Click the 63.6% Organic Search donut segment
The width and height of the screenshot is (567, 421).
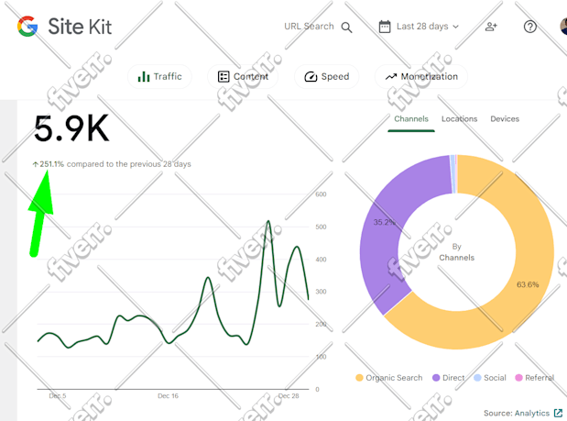pyautogui.click(x=528, y=284)
